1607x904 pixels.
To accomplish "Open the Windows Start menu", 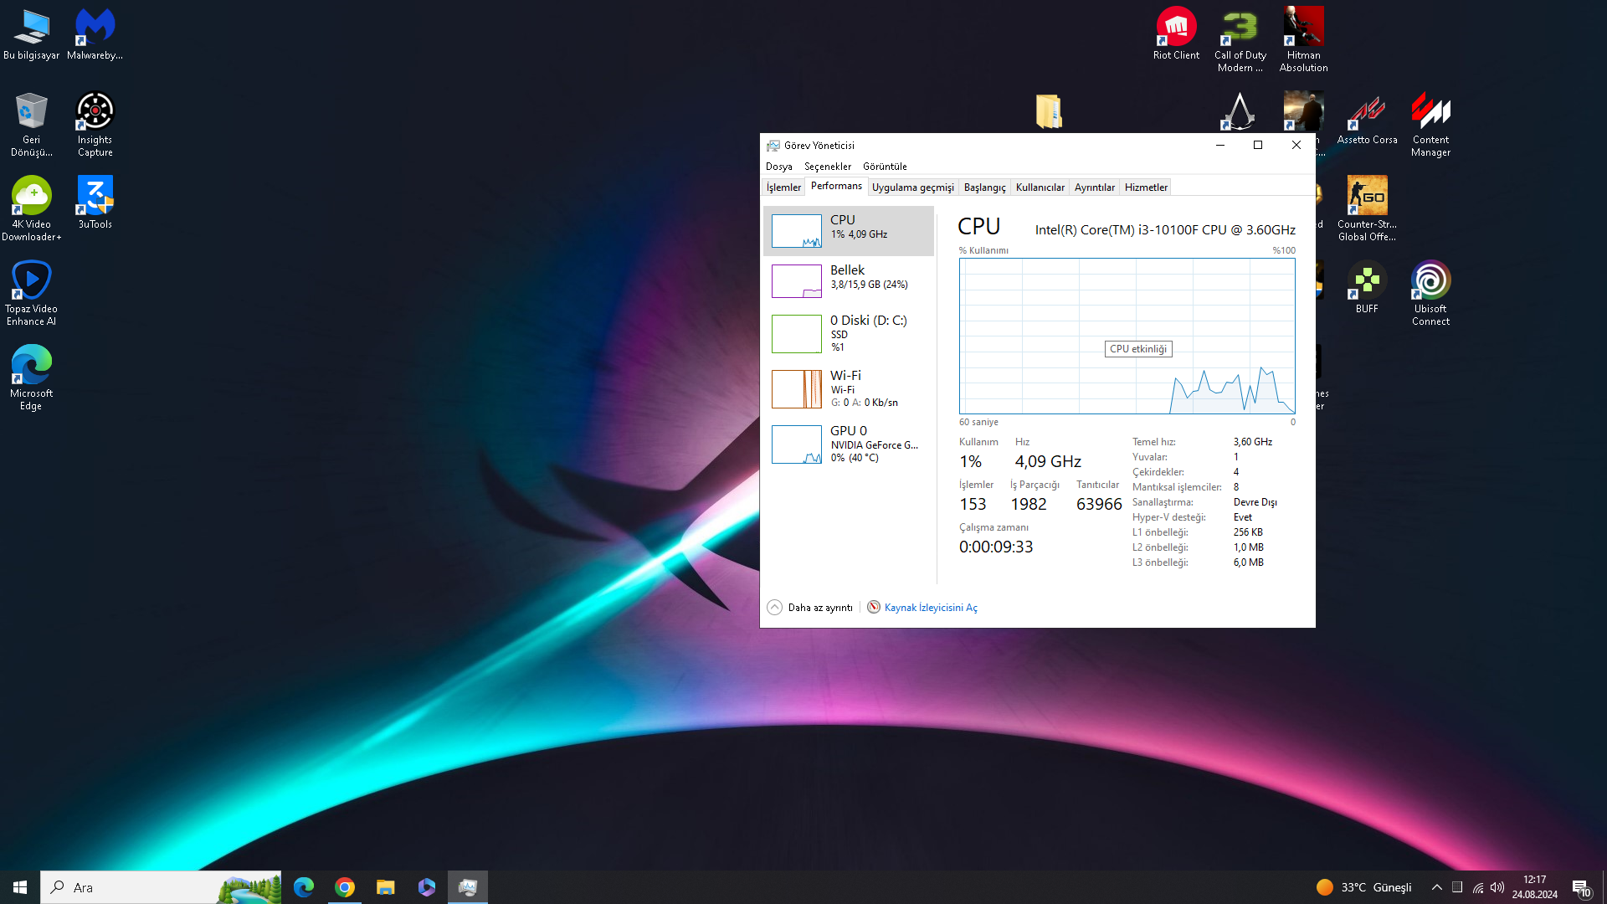I will click(20, 887).
